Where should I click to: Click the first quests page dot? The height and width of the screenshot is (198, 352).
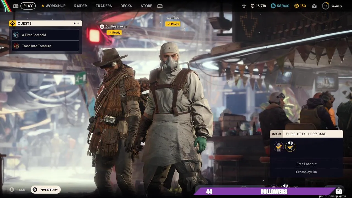click(x=75, y=23)
